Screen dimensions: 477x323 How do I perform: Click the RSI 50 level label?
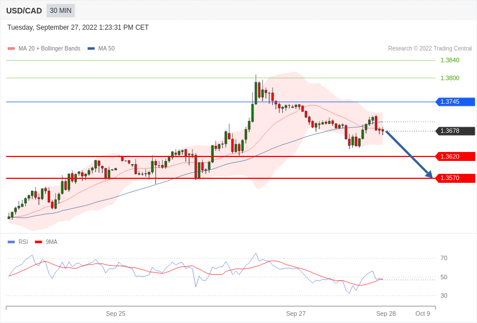[x=444, y=277]
